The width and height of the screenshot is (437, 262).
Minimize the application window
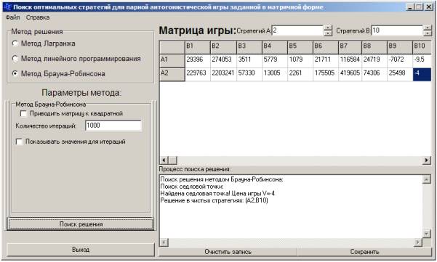pyautogui.click(x=410, y=7)
